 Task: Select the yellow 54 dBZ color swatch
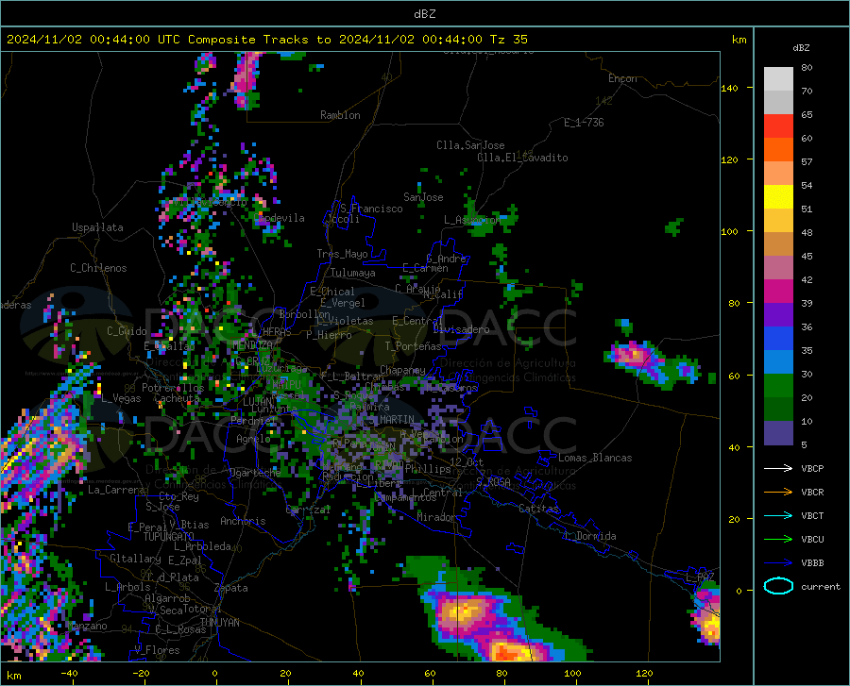(x=778, y=196)
